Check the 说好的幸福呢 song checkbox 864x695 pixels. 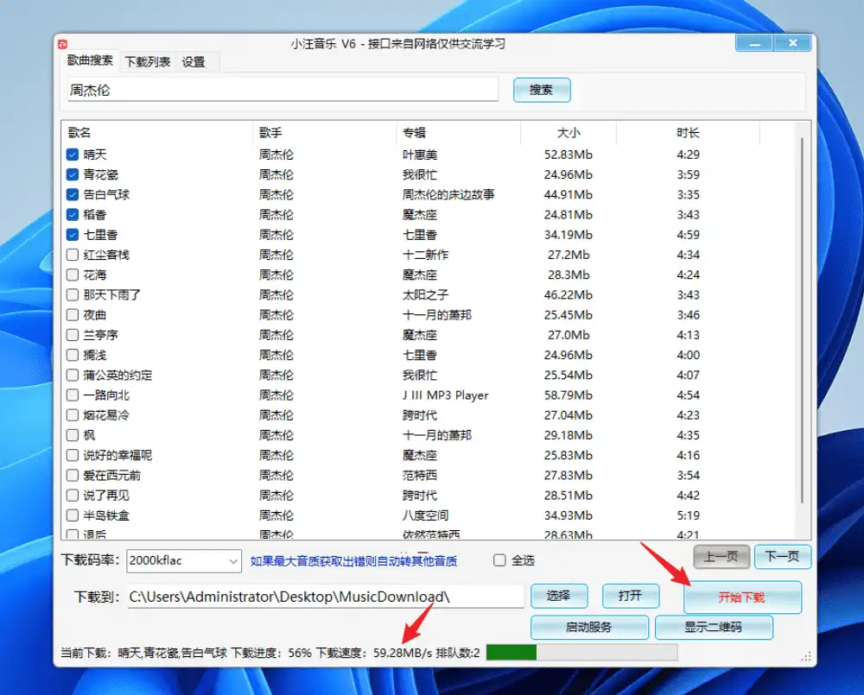tap(73, 456)
